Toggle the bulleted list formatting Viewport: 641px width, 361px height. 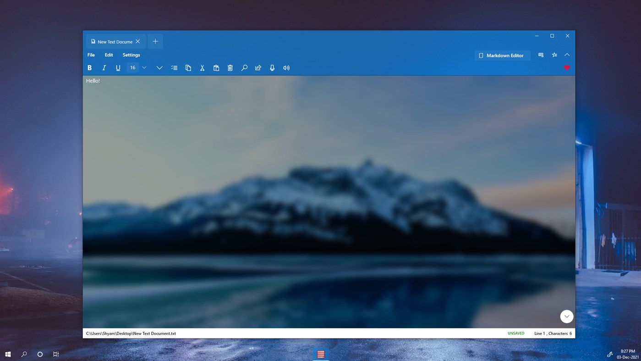click(x=174, y=67)
